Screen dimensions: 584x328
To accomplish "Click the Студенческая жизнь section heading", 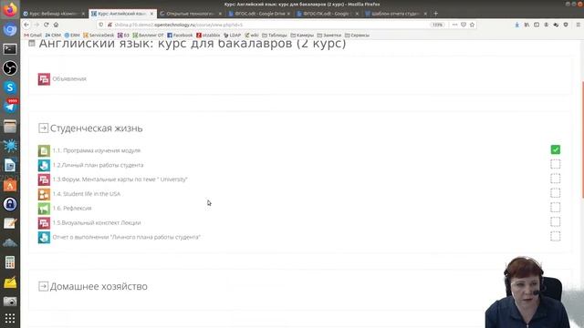I will coord(96,128).
